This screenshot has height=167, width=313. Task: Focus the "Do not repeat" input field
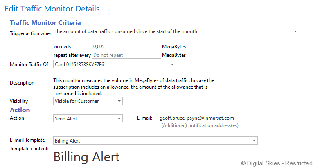[x=126, y=55]
